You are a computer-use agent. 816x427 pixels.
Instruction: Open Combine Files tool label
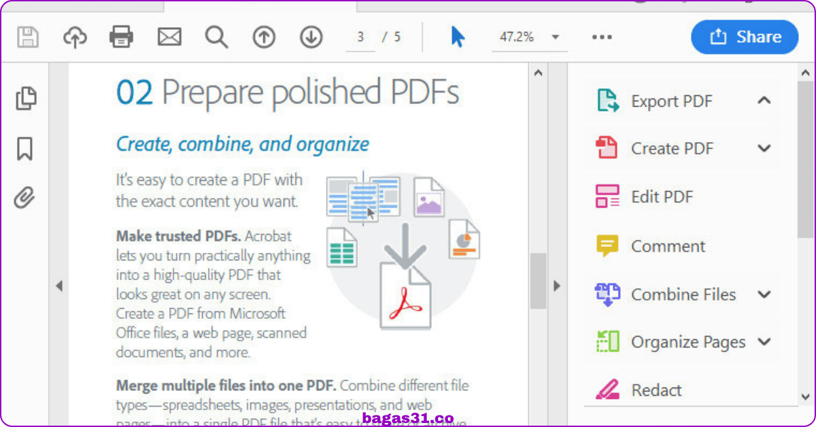click(x=683, y=294)
